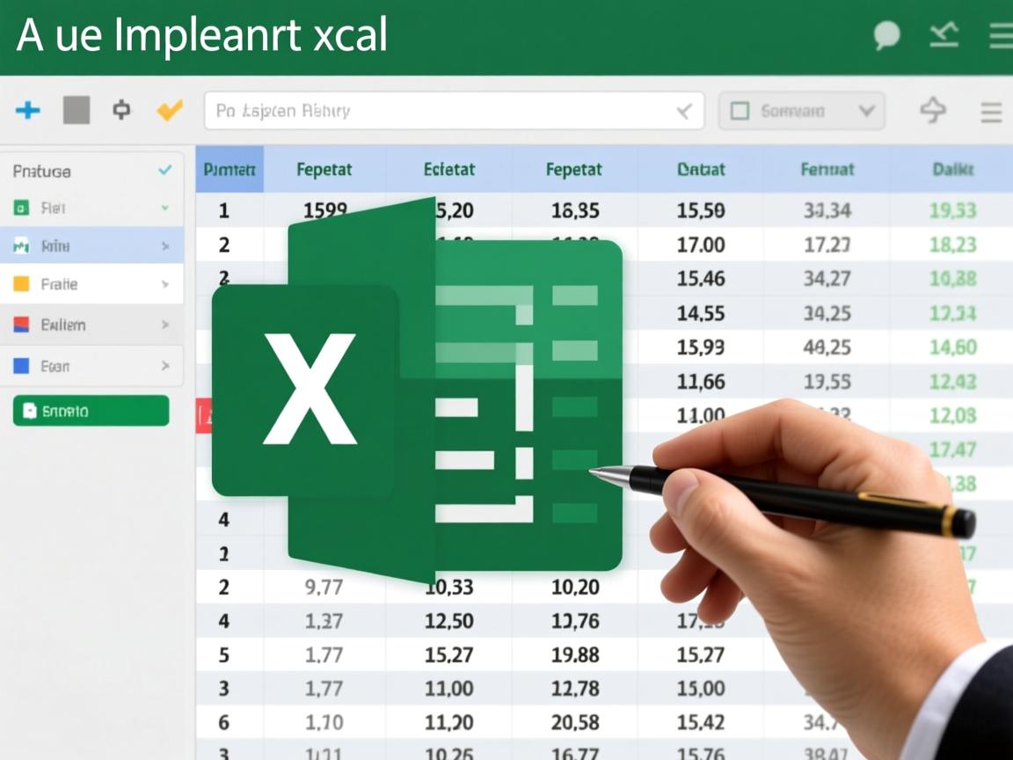Click the header icon beside chat bubble
Screen dimensions: 1013x760
click(944, 35)
